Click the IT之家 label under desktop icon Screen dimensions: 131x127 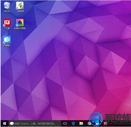pos(7,28)
